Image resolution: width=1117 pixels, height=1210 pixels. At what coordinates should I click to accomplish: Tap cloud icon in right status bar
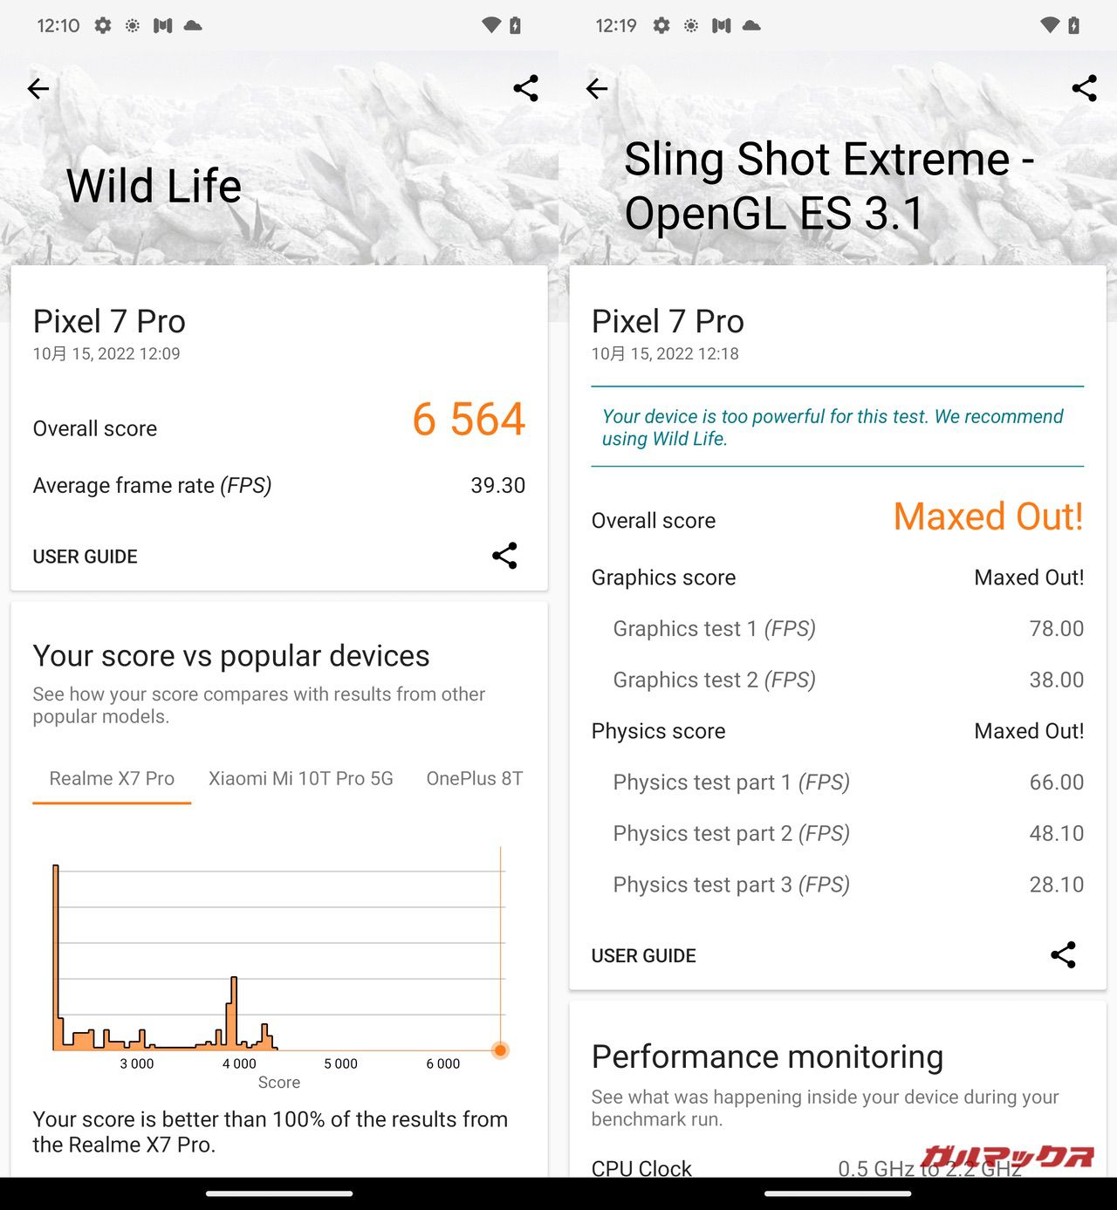tap(751, 25)
